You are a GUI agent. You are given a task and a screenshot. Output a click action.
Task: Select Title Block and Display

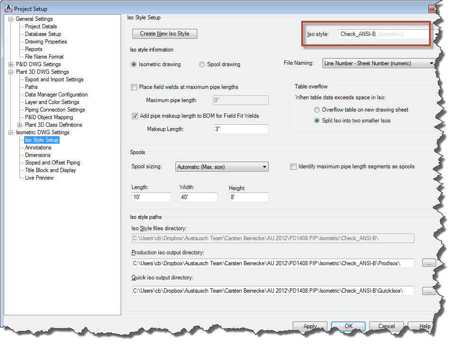(51, 170)
